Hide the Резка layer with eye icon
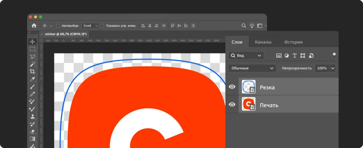 (232, 87)
